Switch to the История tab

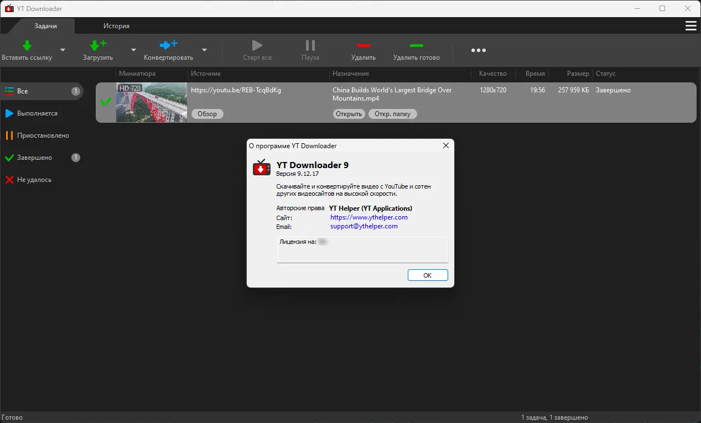(116, 25)
